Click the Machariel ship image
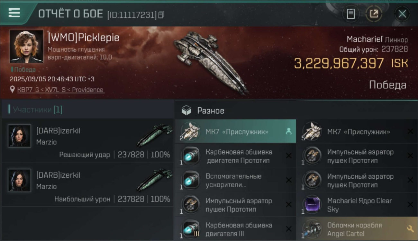The image size is (418, 241). pyautogui.click(x=211, y=61)
